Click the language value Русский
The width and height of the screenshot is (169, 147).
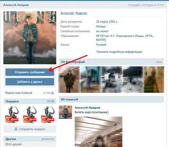click(101, 45)
